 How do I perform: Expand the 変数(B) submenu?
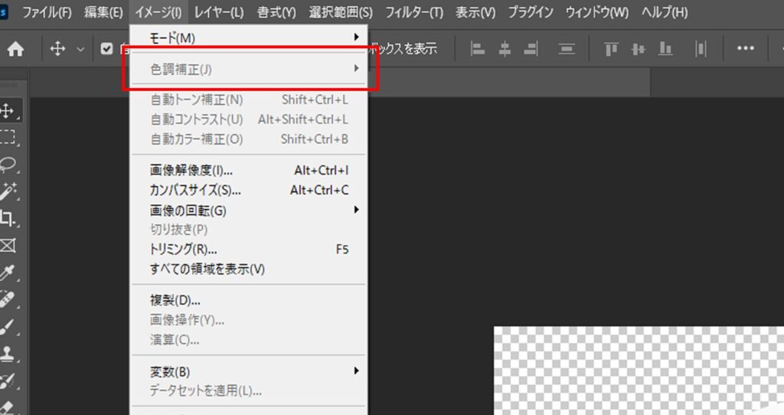249,371
